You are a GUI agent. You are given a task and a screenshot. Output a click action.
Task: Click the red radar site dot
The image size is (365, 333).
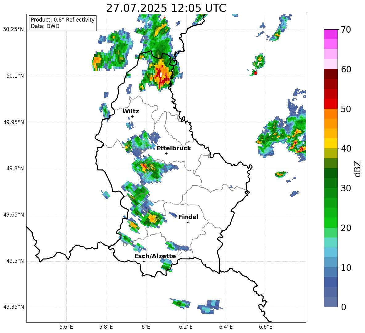point(256,73)
